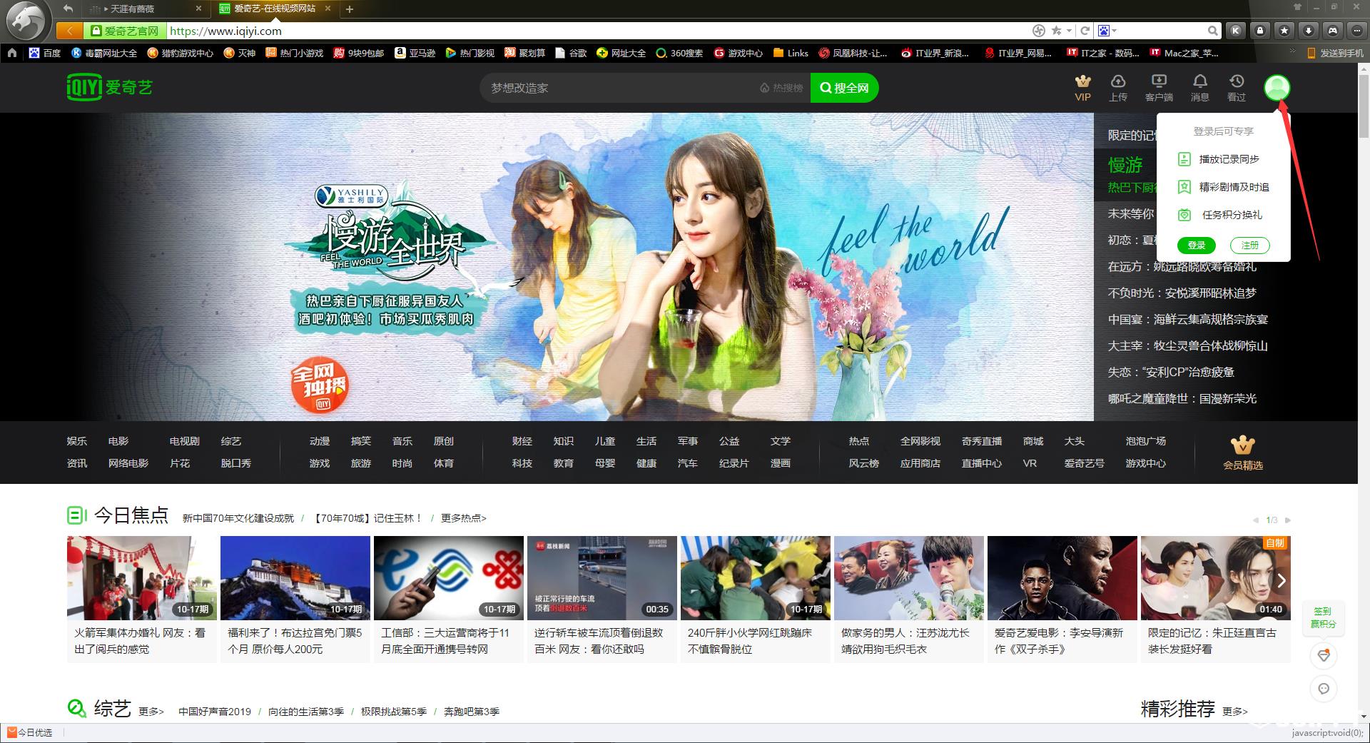Open the client download (客户端) icon
The height and width of the screenshot is (743, 1370).
point(1159,81)
